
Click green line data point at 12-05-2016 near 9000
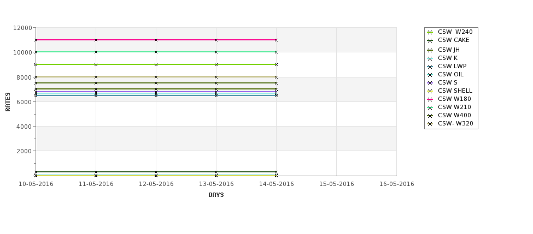pos(156,64)
